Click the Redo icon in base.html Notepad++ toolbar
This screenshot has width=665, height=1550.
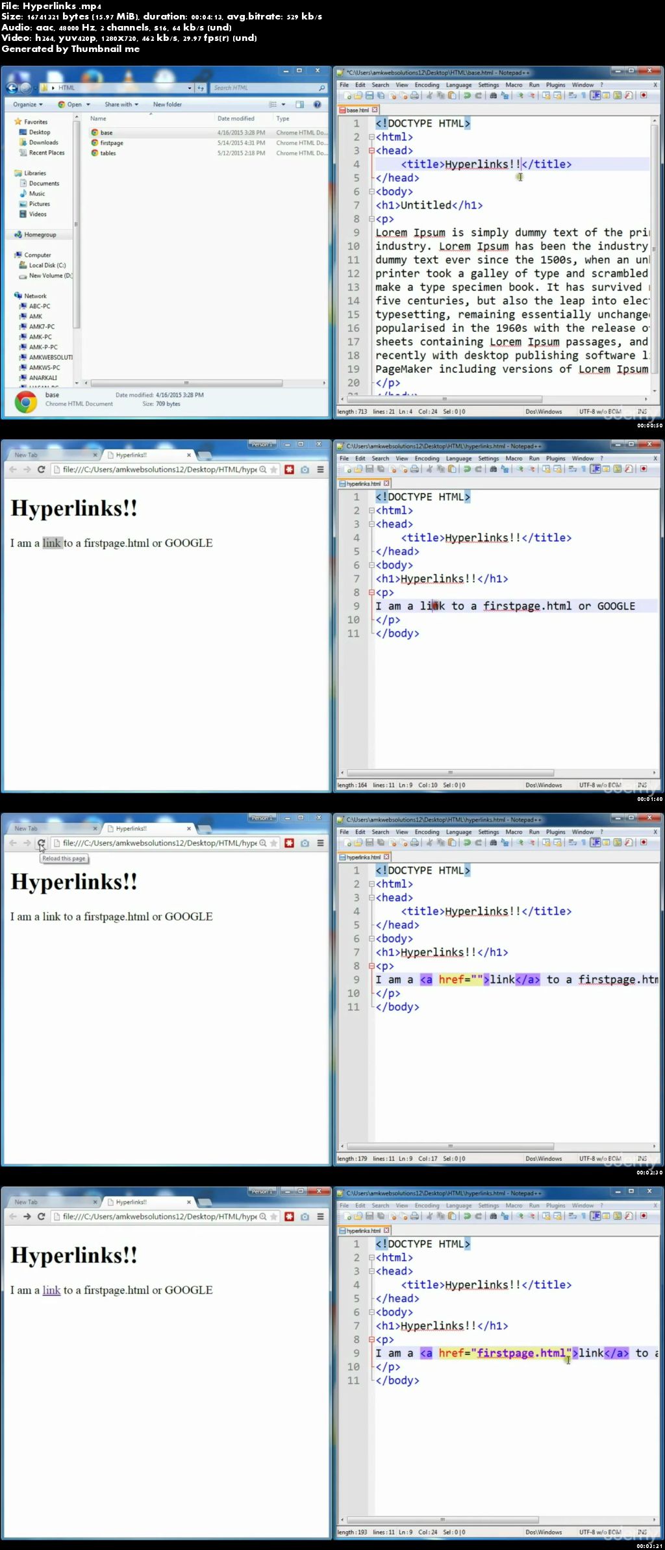coord(478,95)
